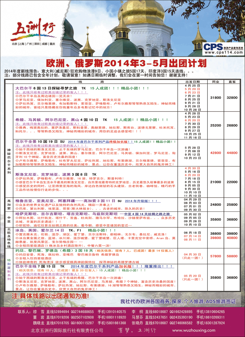Screen dimensions: 245x337
Task: Open the www.cps114.com web address
Action: tap(224, 52)
